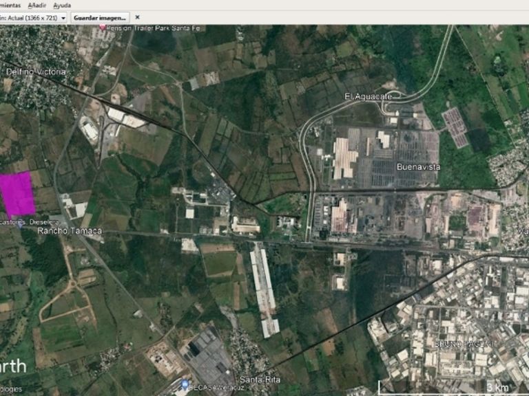529x396 pixels.
Task: Close the save image toolbar with X
Action: point(137,17)
